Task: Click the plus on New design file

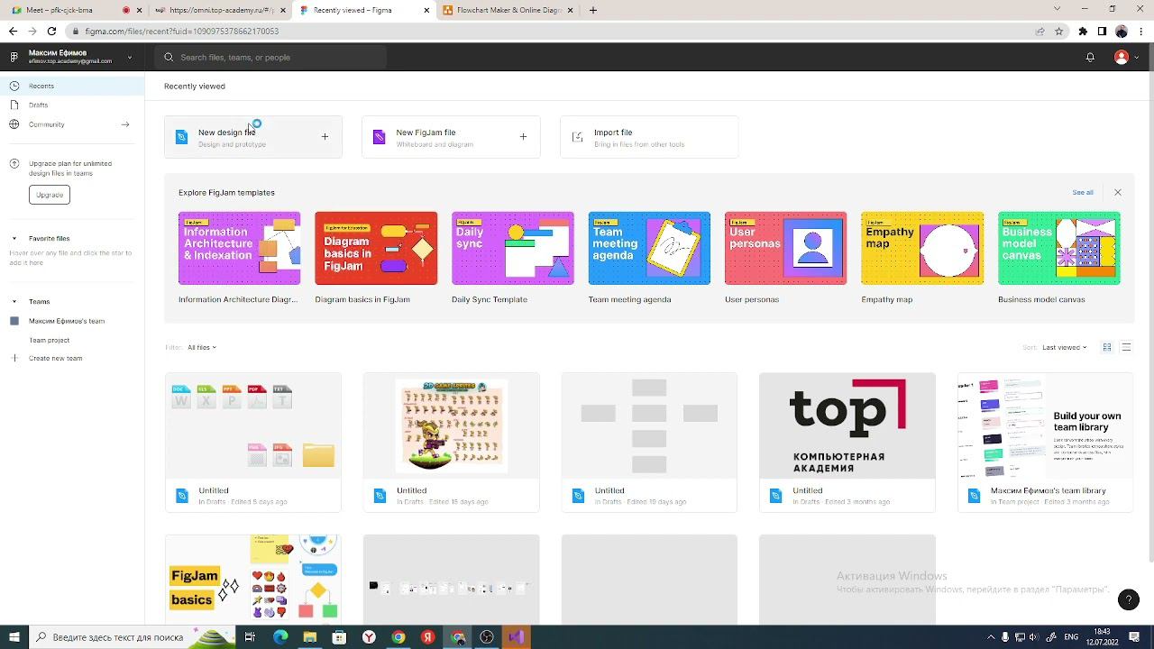Action: pos(325,137)
